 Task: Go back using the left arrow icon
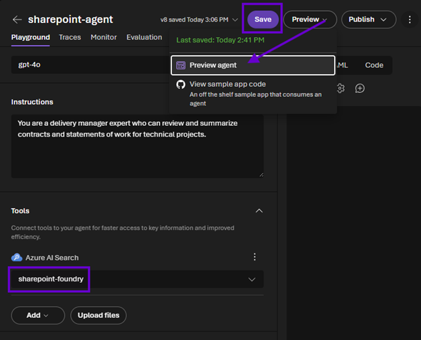tap(17, 20)
